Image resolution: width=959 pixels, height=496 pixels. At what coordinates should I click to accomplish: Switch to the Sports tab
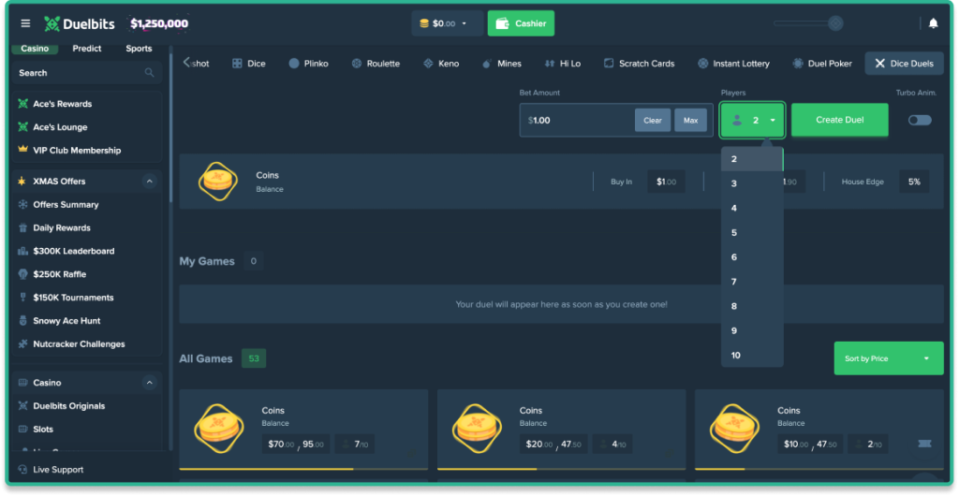(139, 49)
